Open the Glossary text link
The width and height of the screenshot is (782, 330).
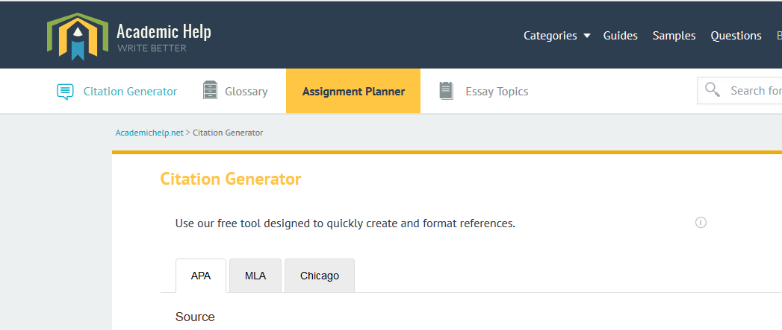(246, 92)
